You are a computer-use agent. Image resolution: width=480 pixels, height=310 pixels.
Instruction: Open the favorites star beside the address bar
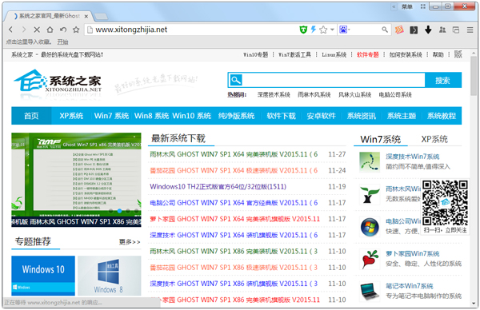coord(76,30)
